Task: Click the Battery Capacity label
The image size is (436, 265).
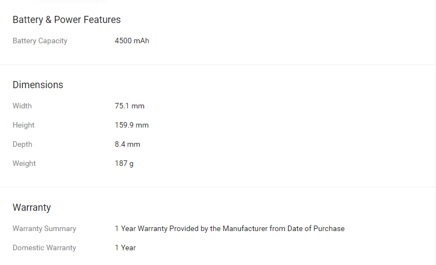Action: coord(40,41)
